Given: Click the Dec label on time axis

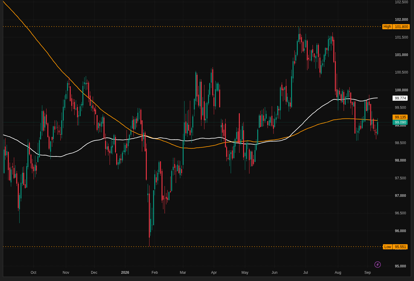Looking at the screenshot, I should [94, 273].
